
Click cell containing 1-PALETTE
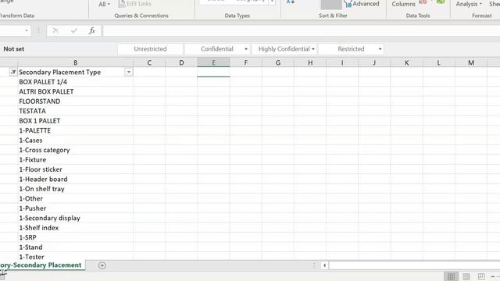[x=75, y=130]
